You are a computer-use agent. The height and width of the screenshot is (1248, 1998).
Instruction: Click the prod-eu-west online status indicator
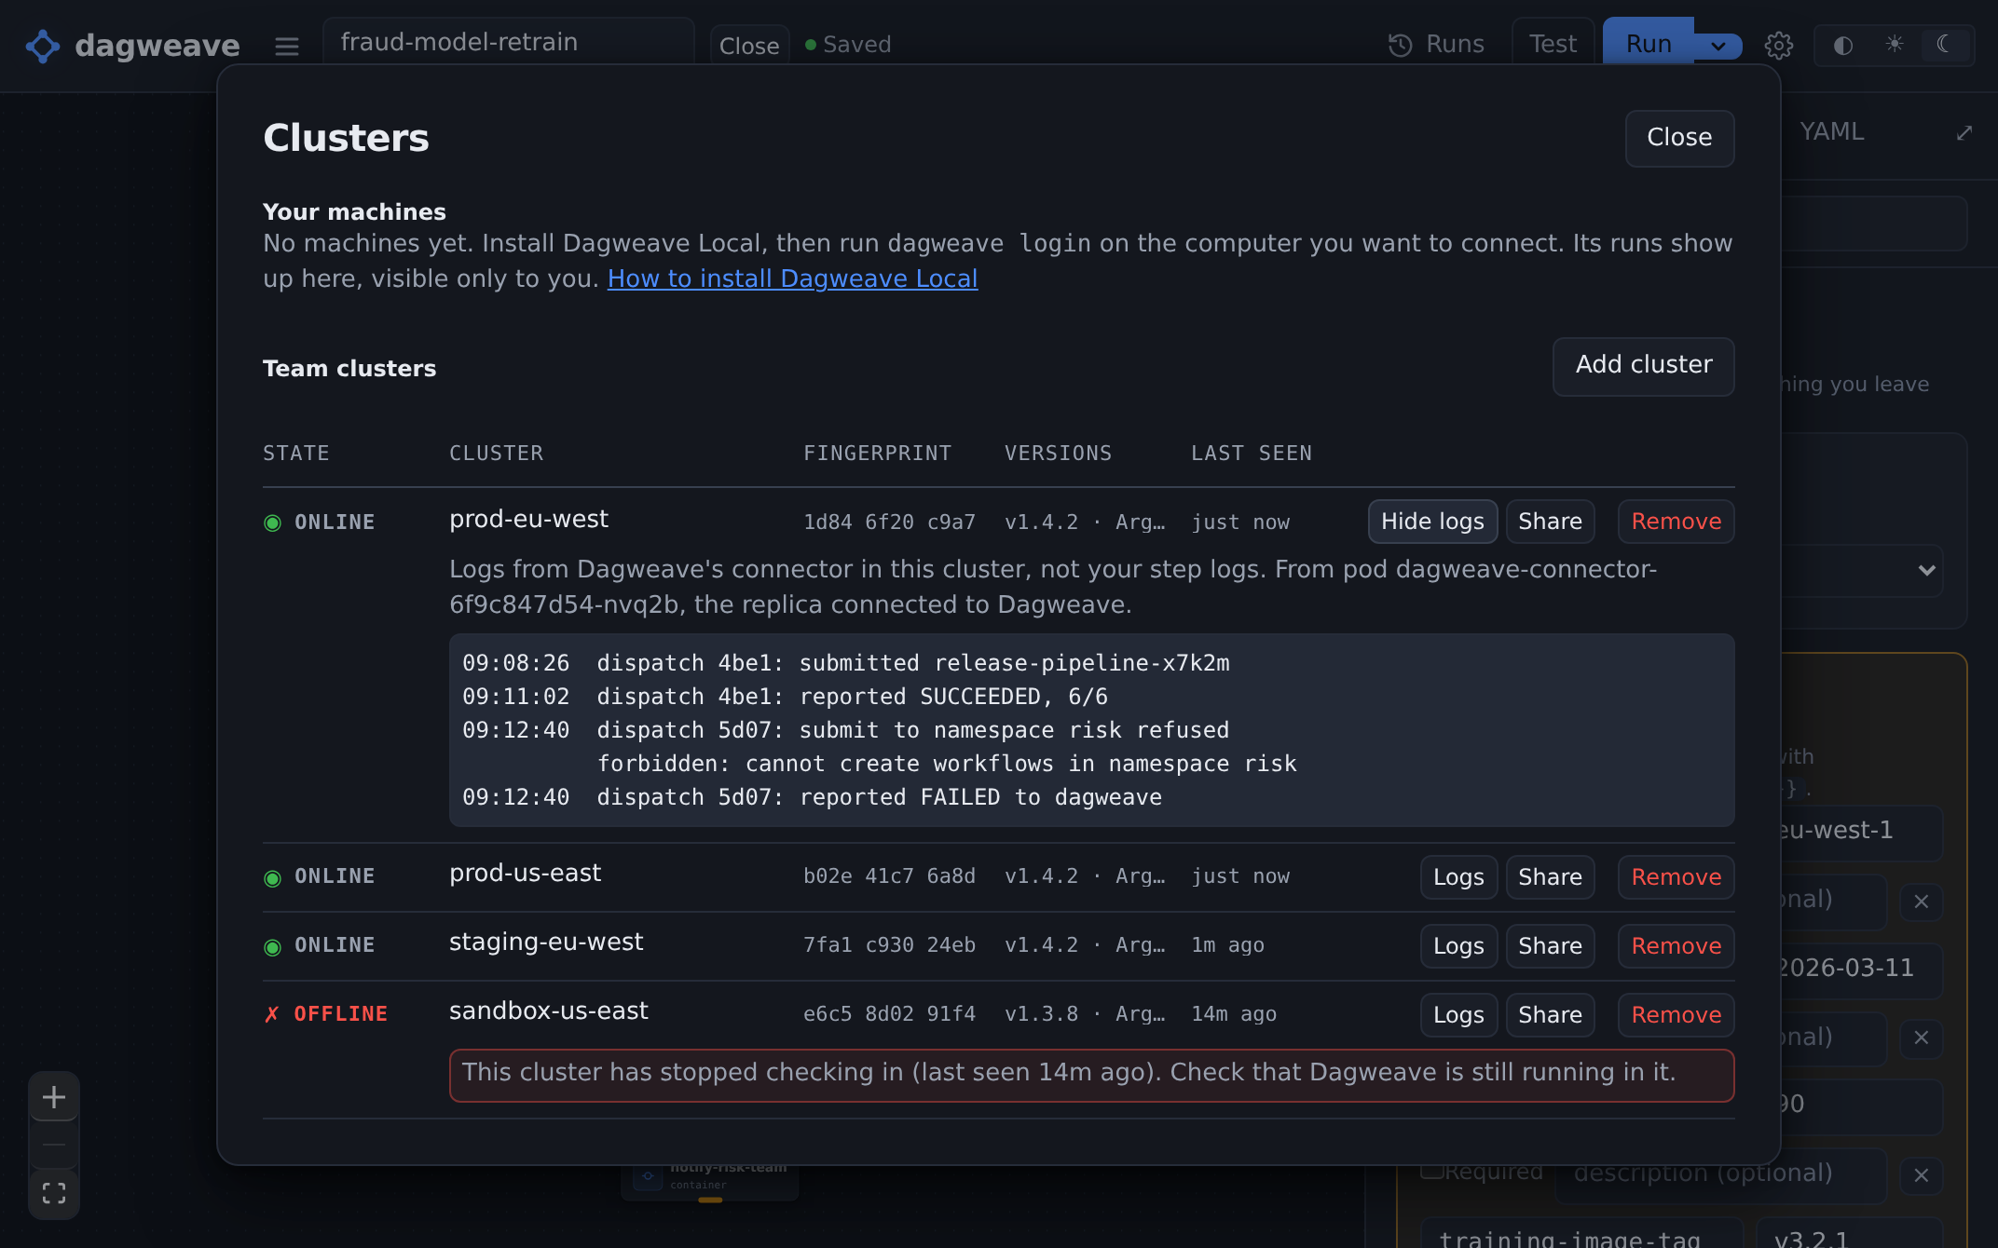pyautogui.click(x=272, y=522)
